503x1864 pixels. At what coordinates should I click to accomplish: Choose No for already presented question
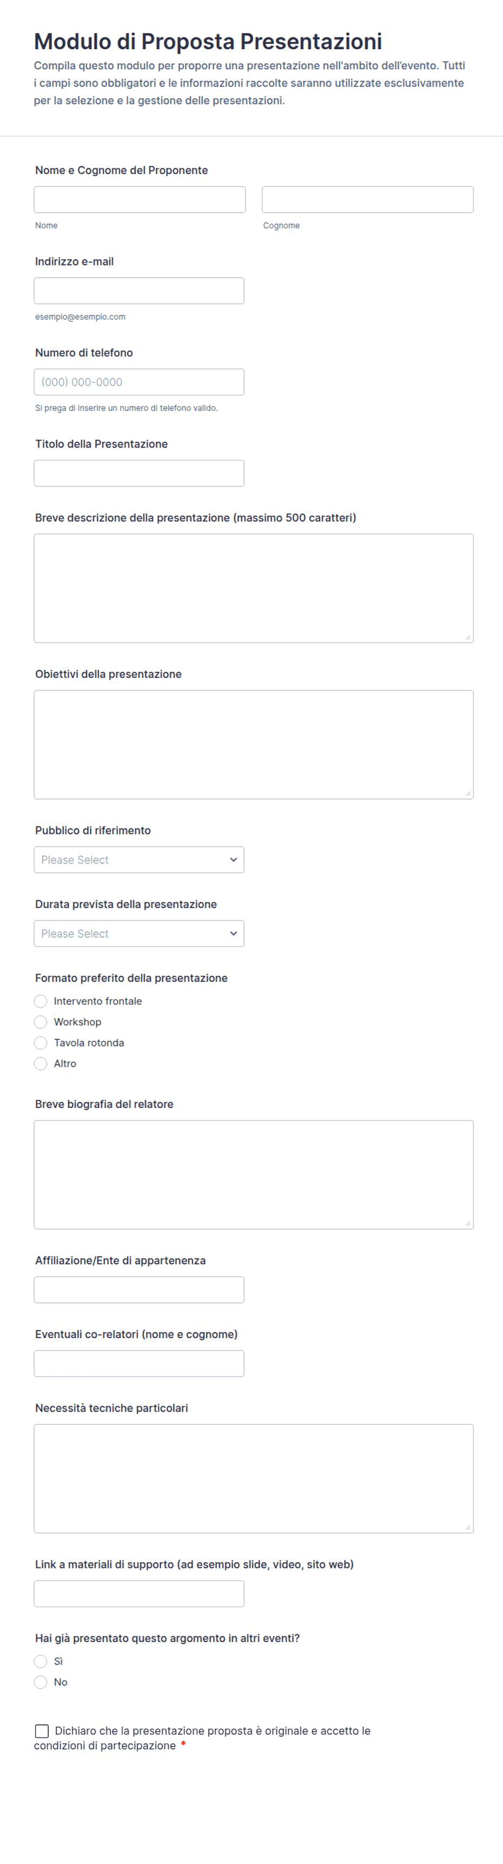point(41,1682)
